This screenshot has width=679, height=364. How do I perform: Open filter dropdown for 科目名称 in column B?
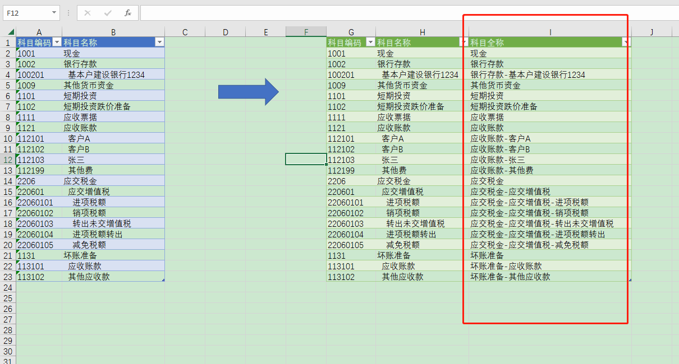click(x=159, y=43)
